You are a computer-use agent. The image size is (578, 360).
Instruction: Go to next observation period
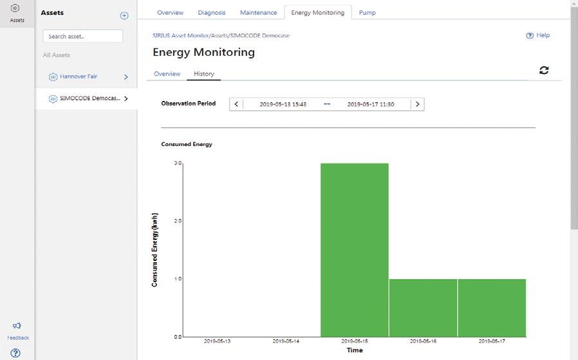[x=417, y=104]
